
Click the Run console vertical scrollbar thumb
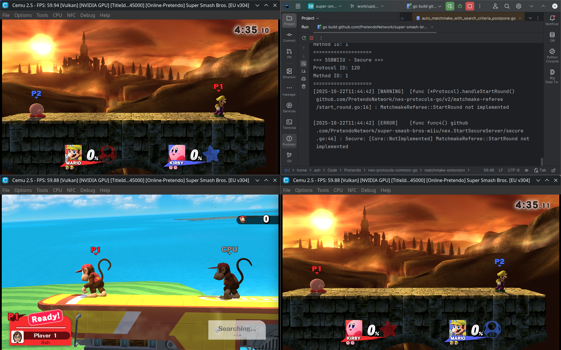(542, 162)
